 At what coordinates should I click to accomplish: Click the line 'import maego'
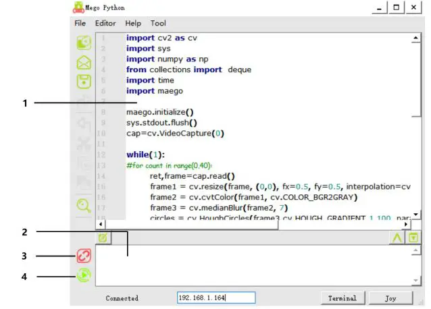(x=155, y=91)
